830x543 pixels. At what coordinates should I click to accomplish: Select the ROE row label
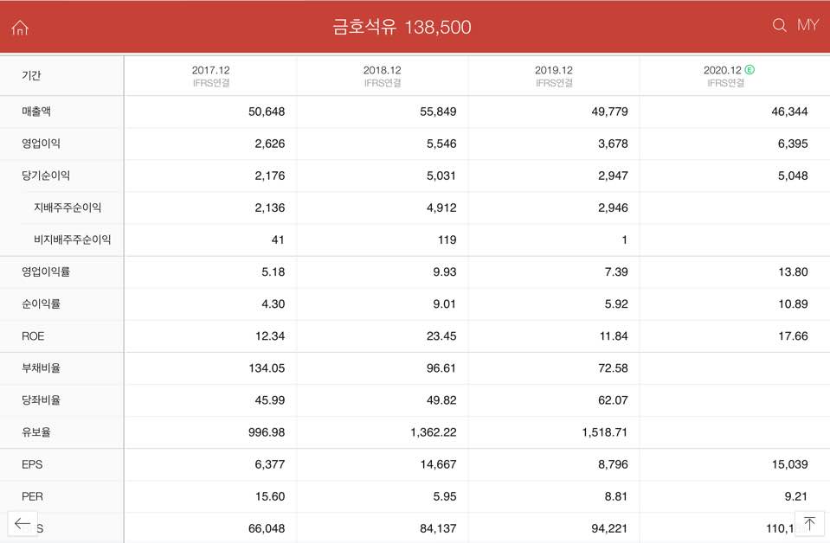(x=33, y=335)
